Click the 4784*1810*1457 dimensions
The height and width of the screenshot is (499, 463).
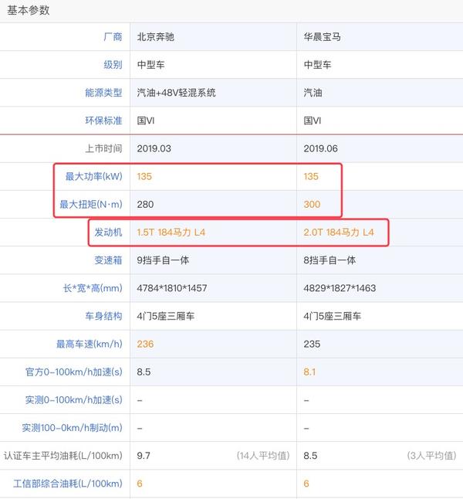point(172,288)
